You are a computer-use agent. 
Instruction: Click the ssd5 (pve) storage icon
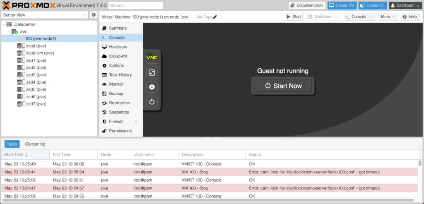21,89
